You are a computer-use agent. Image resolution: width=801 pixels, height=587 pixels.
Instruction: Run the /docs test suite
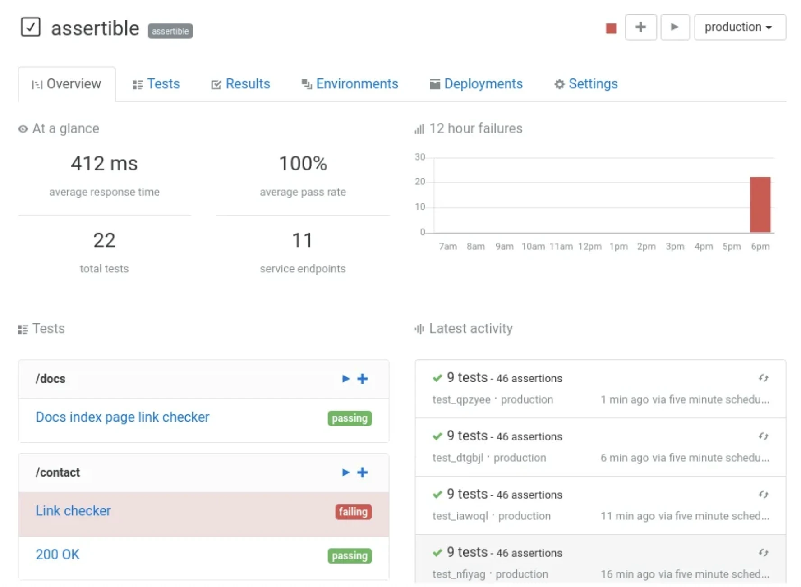pyautogui.click(x=345, y=379)
